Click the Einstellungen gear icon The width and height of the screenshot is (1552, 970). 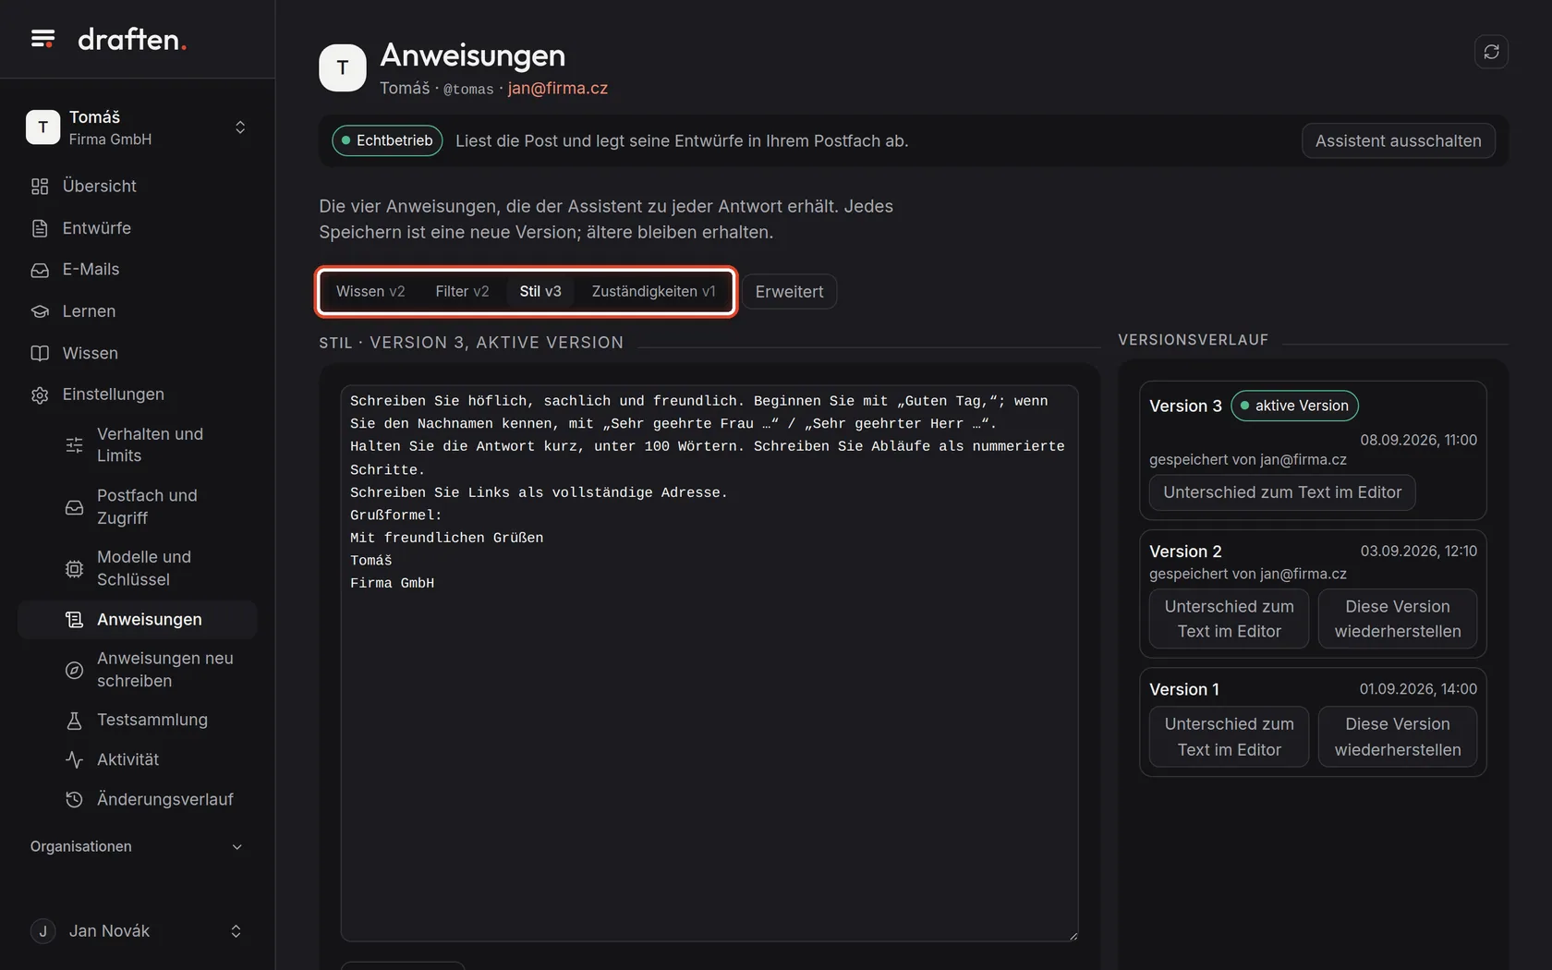(40, 395)
